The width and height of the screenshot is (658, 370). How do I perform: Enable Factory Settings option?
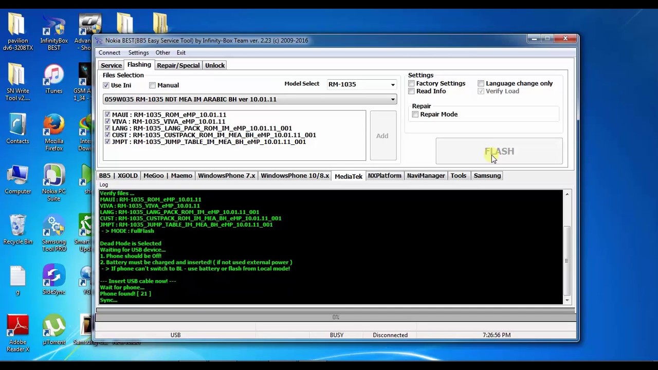coord(411,83)
